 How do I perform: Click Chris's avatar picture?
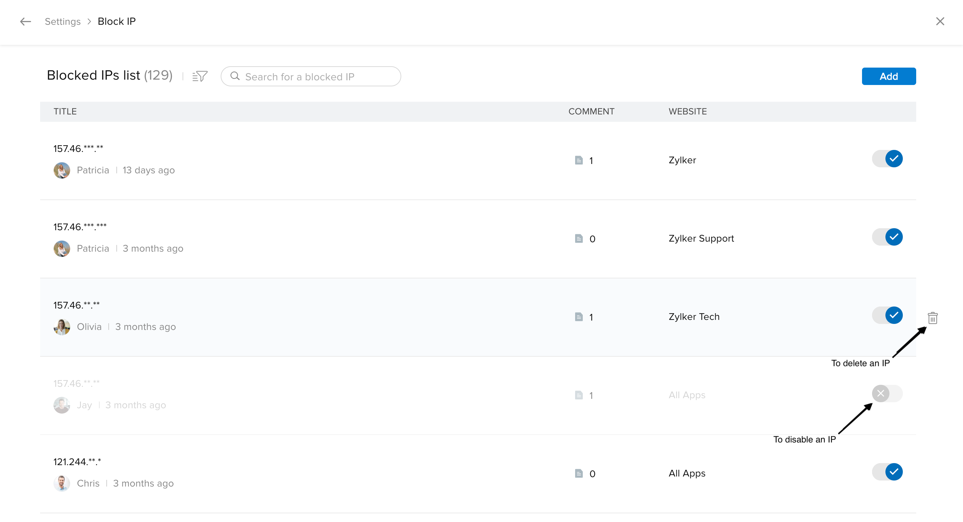62,483
